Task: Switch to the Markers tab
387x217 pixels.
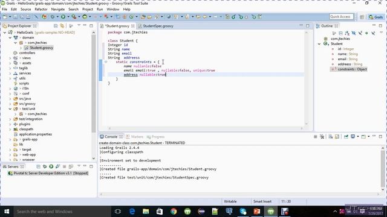Action: click(x=134, y=137)
